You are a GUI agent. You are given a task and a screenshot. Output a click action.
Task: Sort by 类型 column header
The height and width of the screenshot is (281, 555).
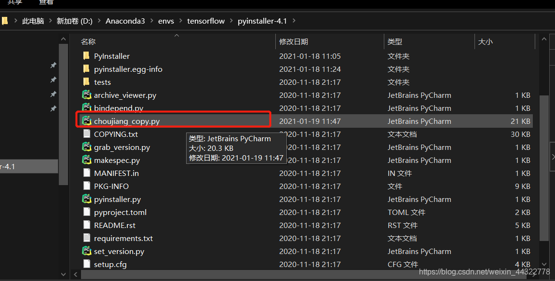(x=394, y=42)
